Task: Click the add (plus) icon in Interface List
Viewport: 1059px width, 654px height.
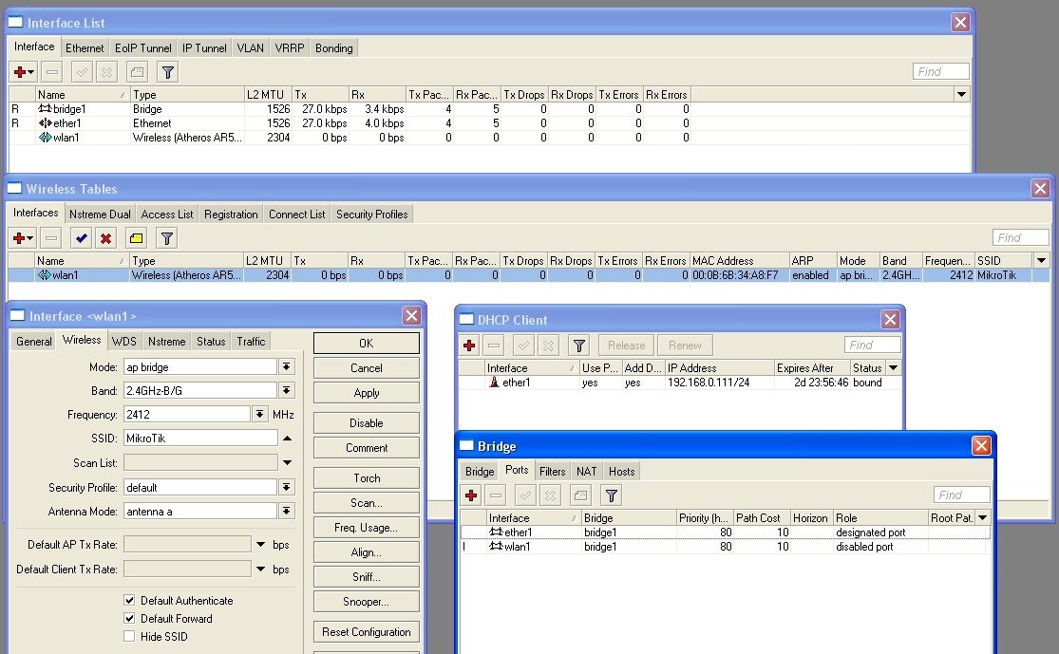Action: (19, 72)
